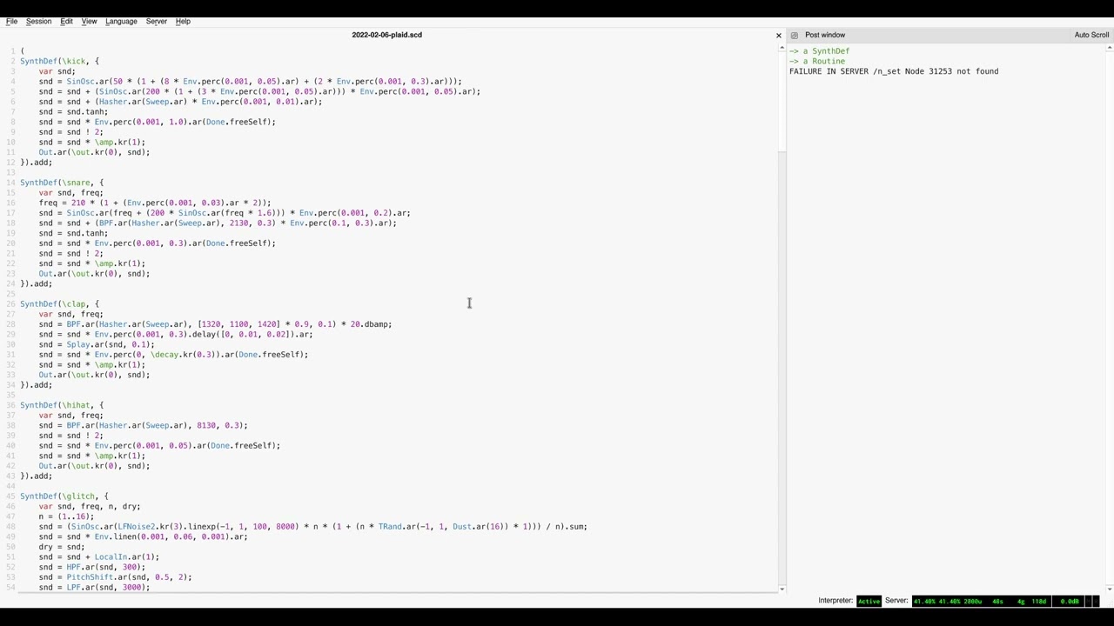Place cursor on 'SynthDef(\hihat, {' line
This screenshot has width=1114, height=626.
tap(62, 405)
